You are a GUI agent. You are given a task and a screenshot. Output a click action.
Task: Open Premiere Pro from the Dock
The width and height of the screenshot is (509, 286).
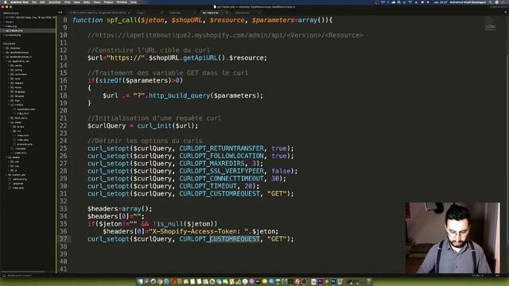click(321, 281)
